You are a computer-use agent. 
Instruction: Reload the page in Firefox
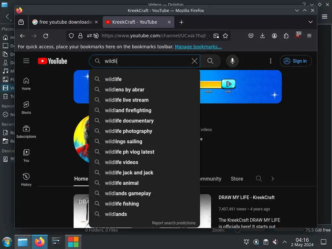46,36
